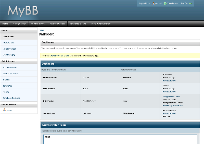View users Awaiting Activation
The image size is (204, 144).
click(173, 105)
